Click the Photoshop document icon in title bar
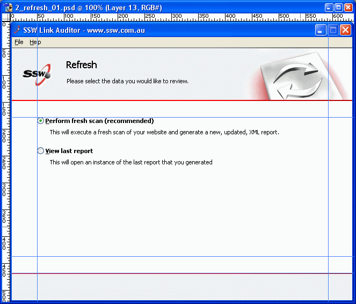Image resolution: width=356 pixels, height=304 pixels. (9, 8)
